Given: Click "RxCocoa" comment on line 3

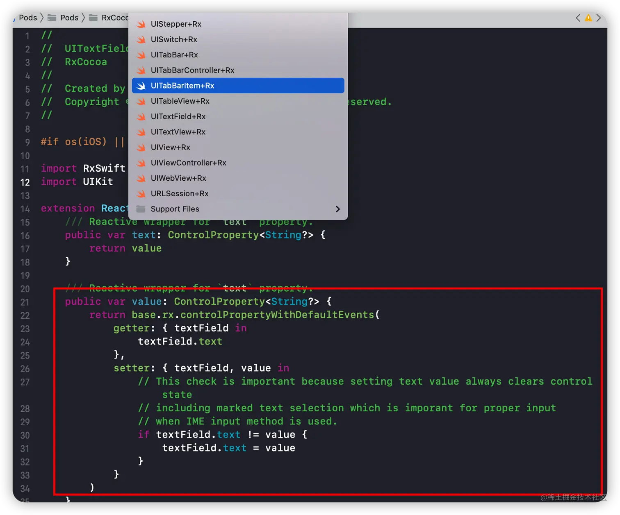Looking at the screenshot, I should [x=86, y=62].
